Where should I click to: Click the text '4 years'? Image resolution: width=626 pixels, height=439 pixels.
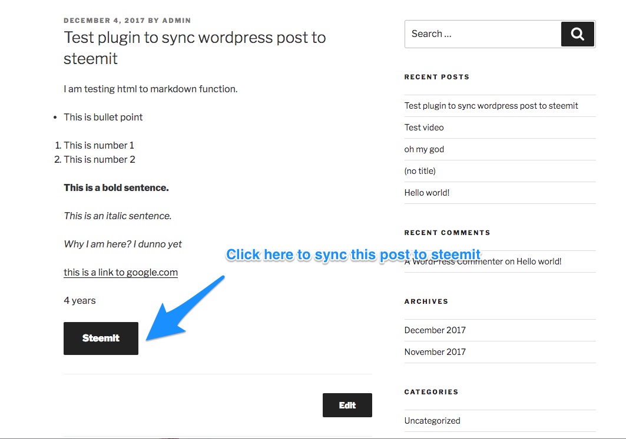click(80, 300)
